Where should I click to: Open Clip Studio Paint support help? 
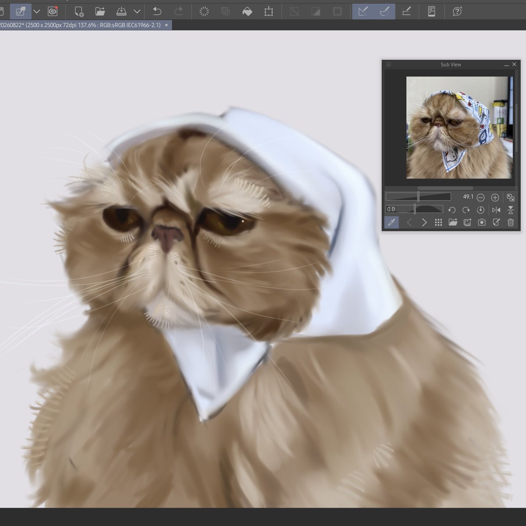(x=457, y=11)
